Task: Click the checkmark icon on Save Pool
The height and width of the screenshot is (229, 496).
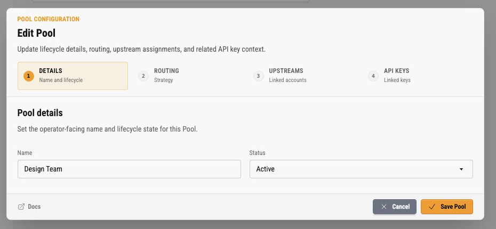Action: [x=432, y=207]
